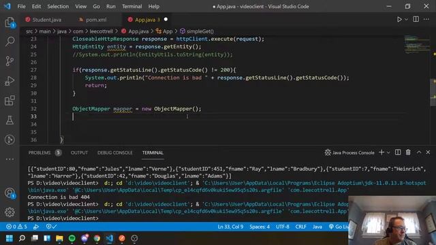
Task: Add a new terminal with plus
Action: tap(381, 152)
